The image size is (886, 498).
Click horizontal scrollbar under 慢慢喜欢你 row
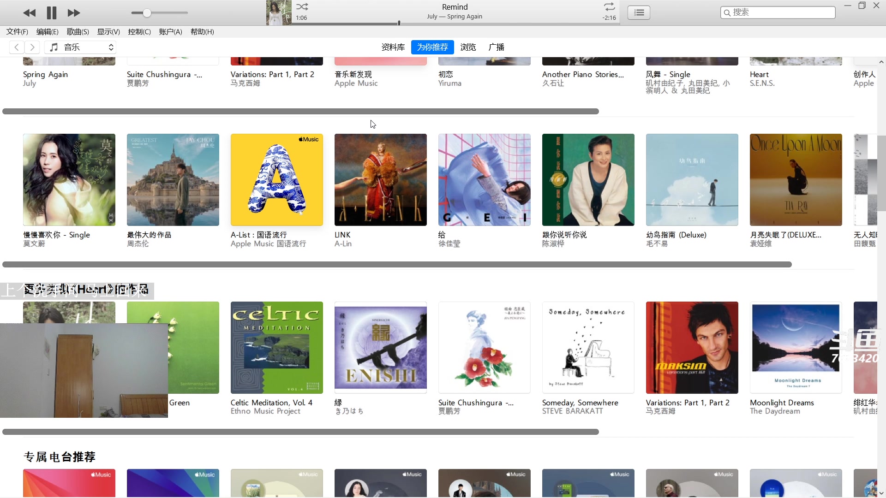click(x=397, y=264)
